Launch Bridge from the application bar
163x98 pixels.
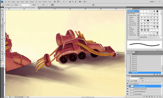tap(55, 2)
